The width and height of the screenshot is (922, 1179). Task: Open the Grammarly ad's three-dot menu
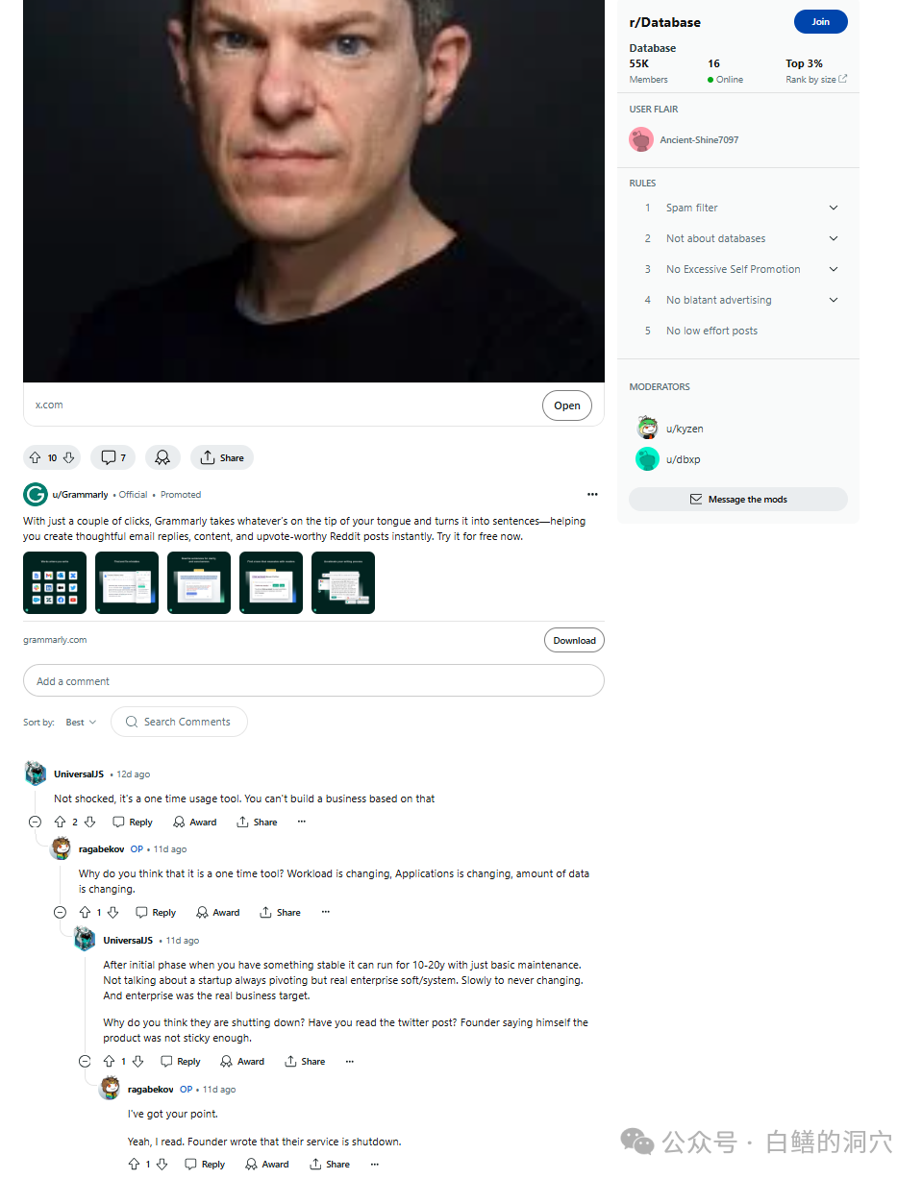592,494
